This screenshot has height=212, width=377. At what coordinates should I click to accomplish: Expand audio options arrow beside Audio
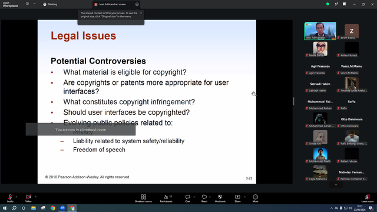tap(16, 197)
